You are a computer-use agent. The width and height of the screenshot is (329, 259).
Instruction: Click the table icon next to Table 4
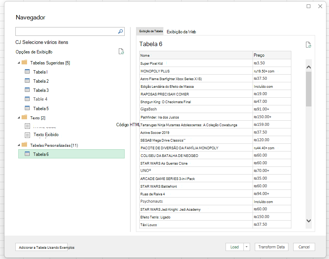pos(27,99)
